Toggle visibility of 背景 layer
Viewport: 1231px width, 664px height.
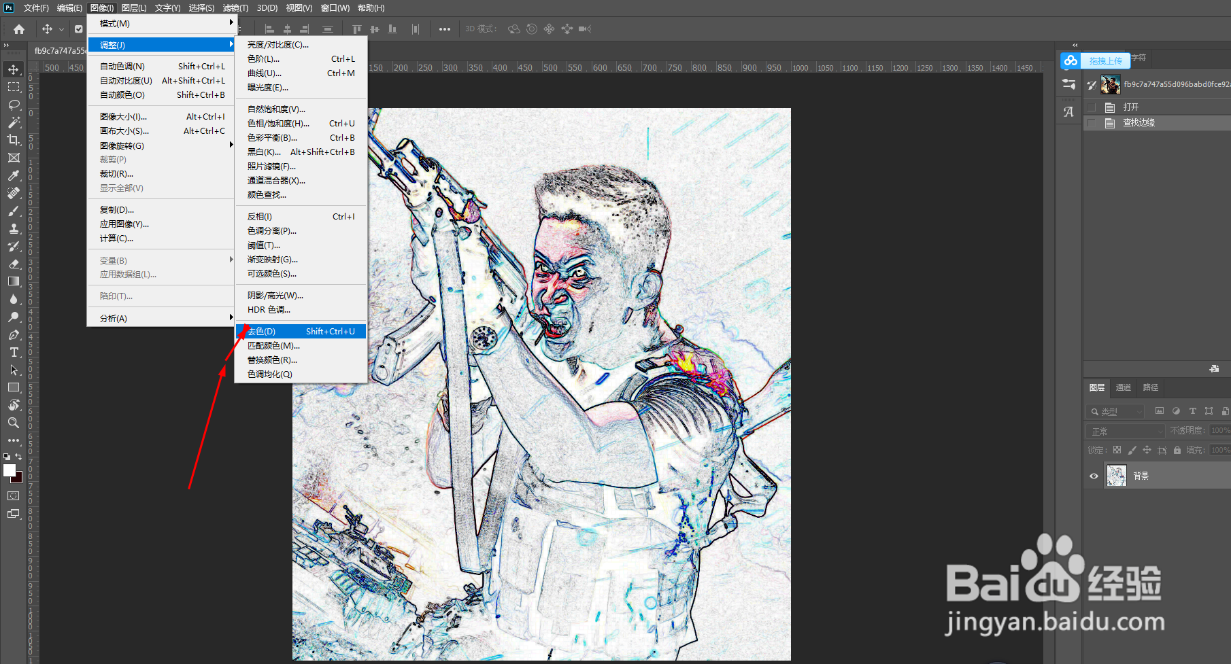(x=1094, y=476)
